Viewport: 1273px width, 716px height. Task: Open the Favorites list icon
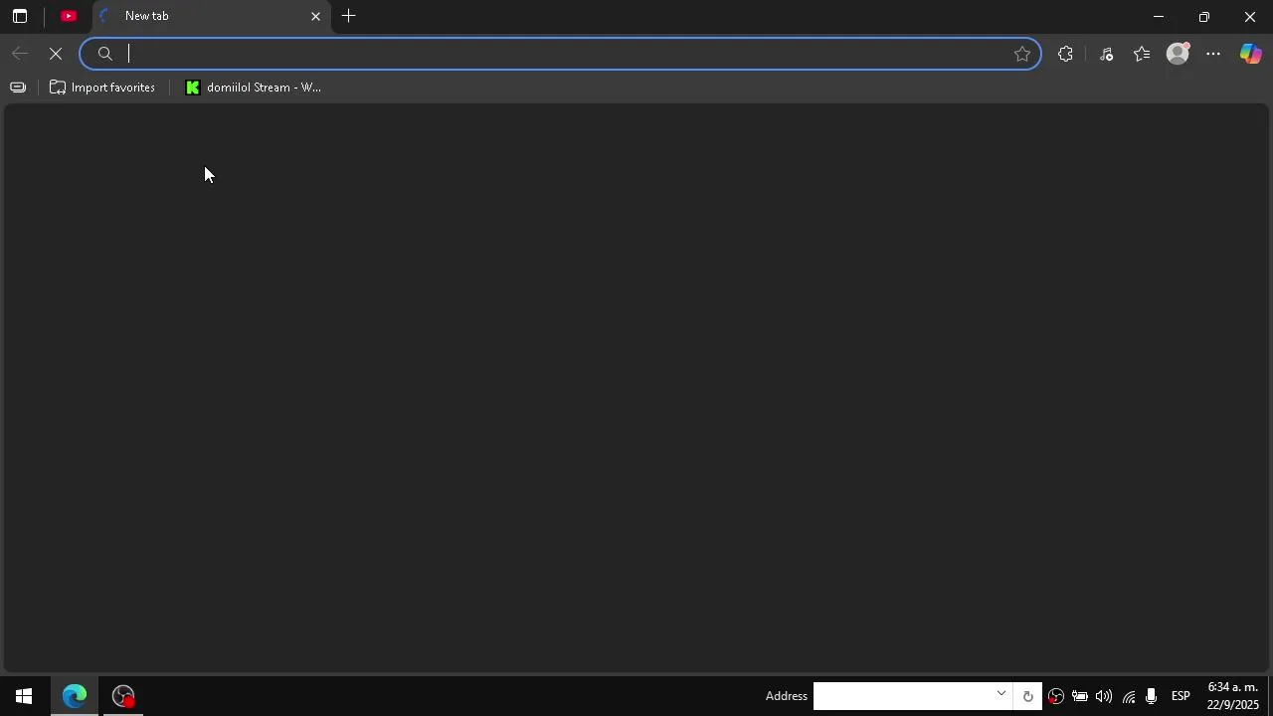[1142, 54]
